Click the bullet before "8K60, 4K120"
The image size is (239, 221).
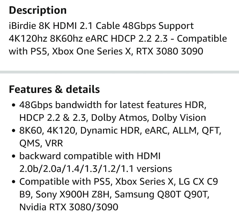coord(13,131)
